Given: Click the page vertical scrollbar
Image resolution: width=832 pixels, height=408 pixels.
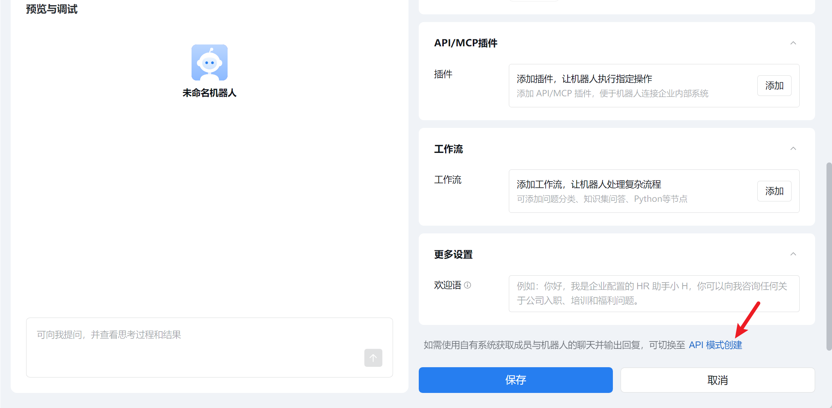Looking at the screenshot, I should 829,256.
